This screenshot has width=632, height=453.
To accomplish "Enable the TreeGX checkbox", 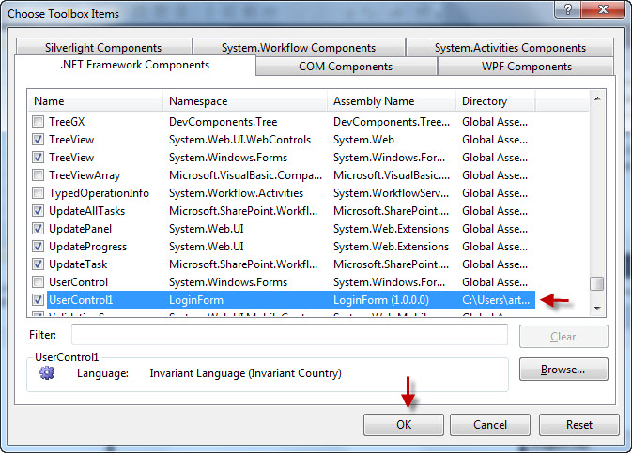I will click(x=39, y=121).
